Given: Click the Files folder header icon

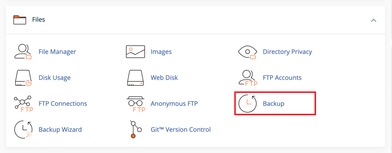Looking at the screenshot, I should tap(20, 20).
